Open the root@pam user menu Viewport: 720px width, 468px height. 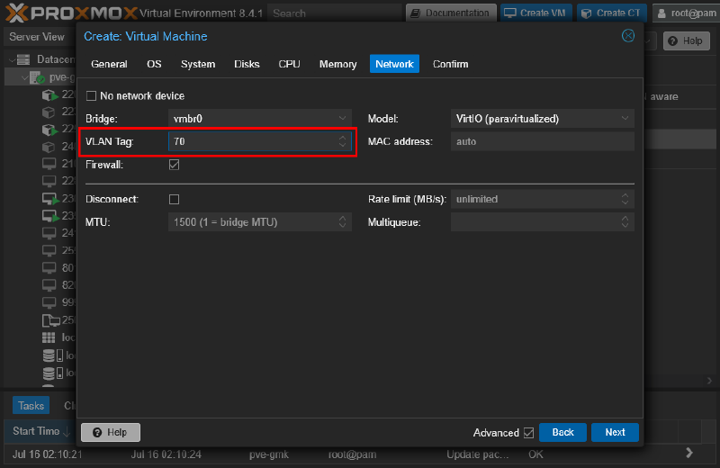(686, 13)
